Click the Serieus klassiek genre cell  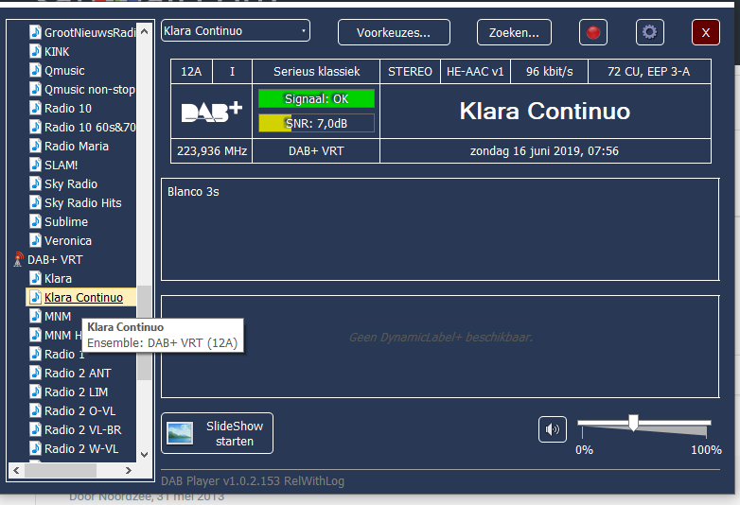click(316, 71)
